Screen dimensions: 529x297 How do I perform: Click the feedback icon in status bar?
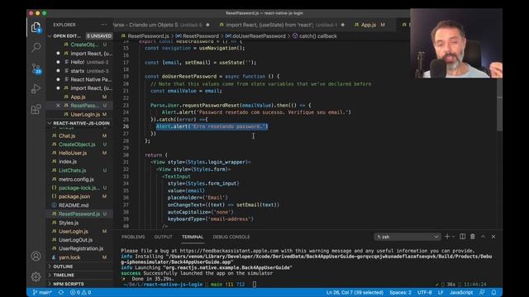coord(482,292)
